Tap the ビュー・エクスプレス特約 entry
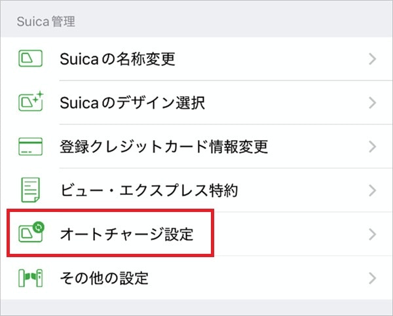Viewport: 393px width, 316px height. pyautogui.click(x=149, y=190)
